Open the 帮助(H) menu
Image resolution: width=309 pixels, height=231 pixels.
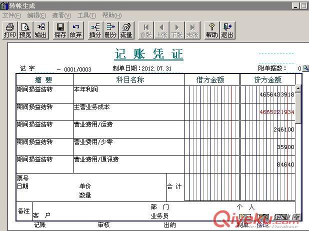pyautogui.click(x=112, y=15)
